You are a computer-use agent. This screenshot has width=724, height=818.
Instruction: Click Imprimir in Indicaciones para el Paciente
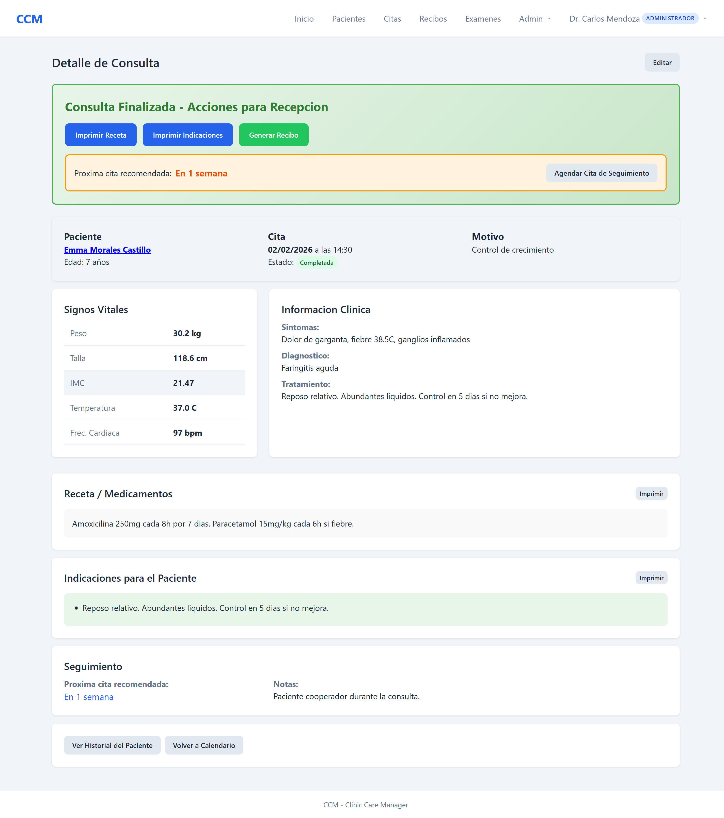pyautogui.click(x=651, y=578)
